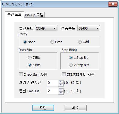Click the 확인 button

coord(43,108)
